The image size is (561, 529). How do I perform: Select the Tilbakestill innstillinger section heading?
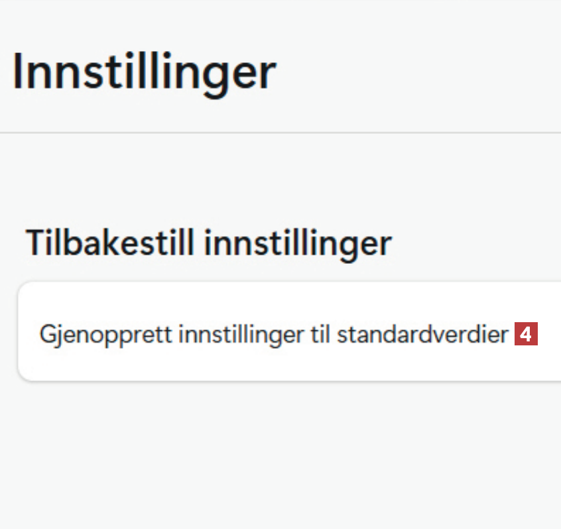tap(208, 243)
